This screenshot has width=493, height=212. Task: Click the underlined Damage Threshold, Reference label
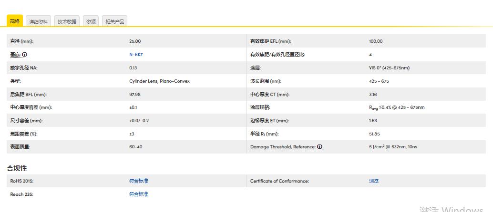pyautogui.click(x=283, y=147)
